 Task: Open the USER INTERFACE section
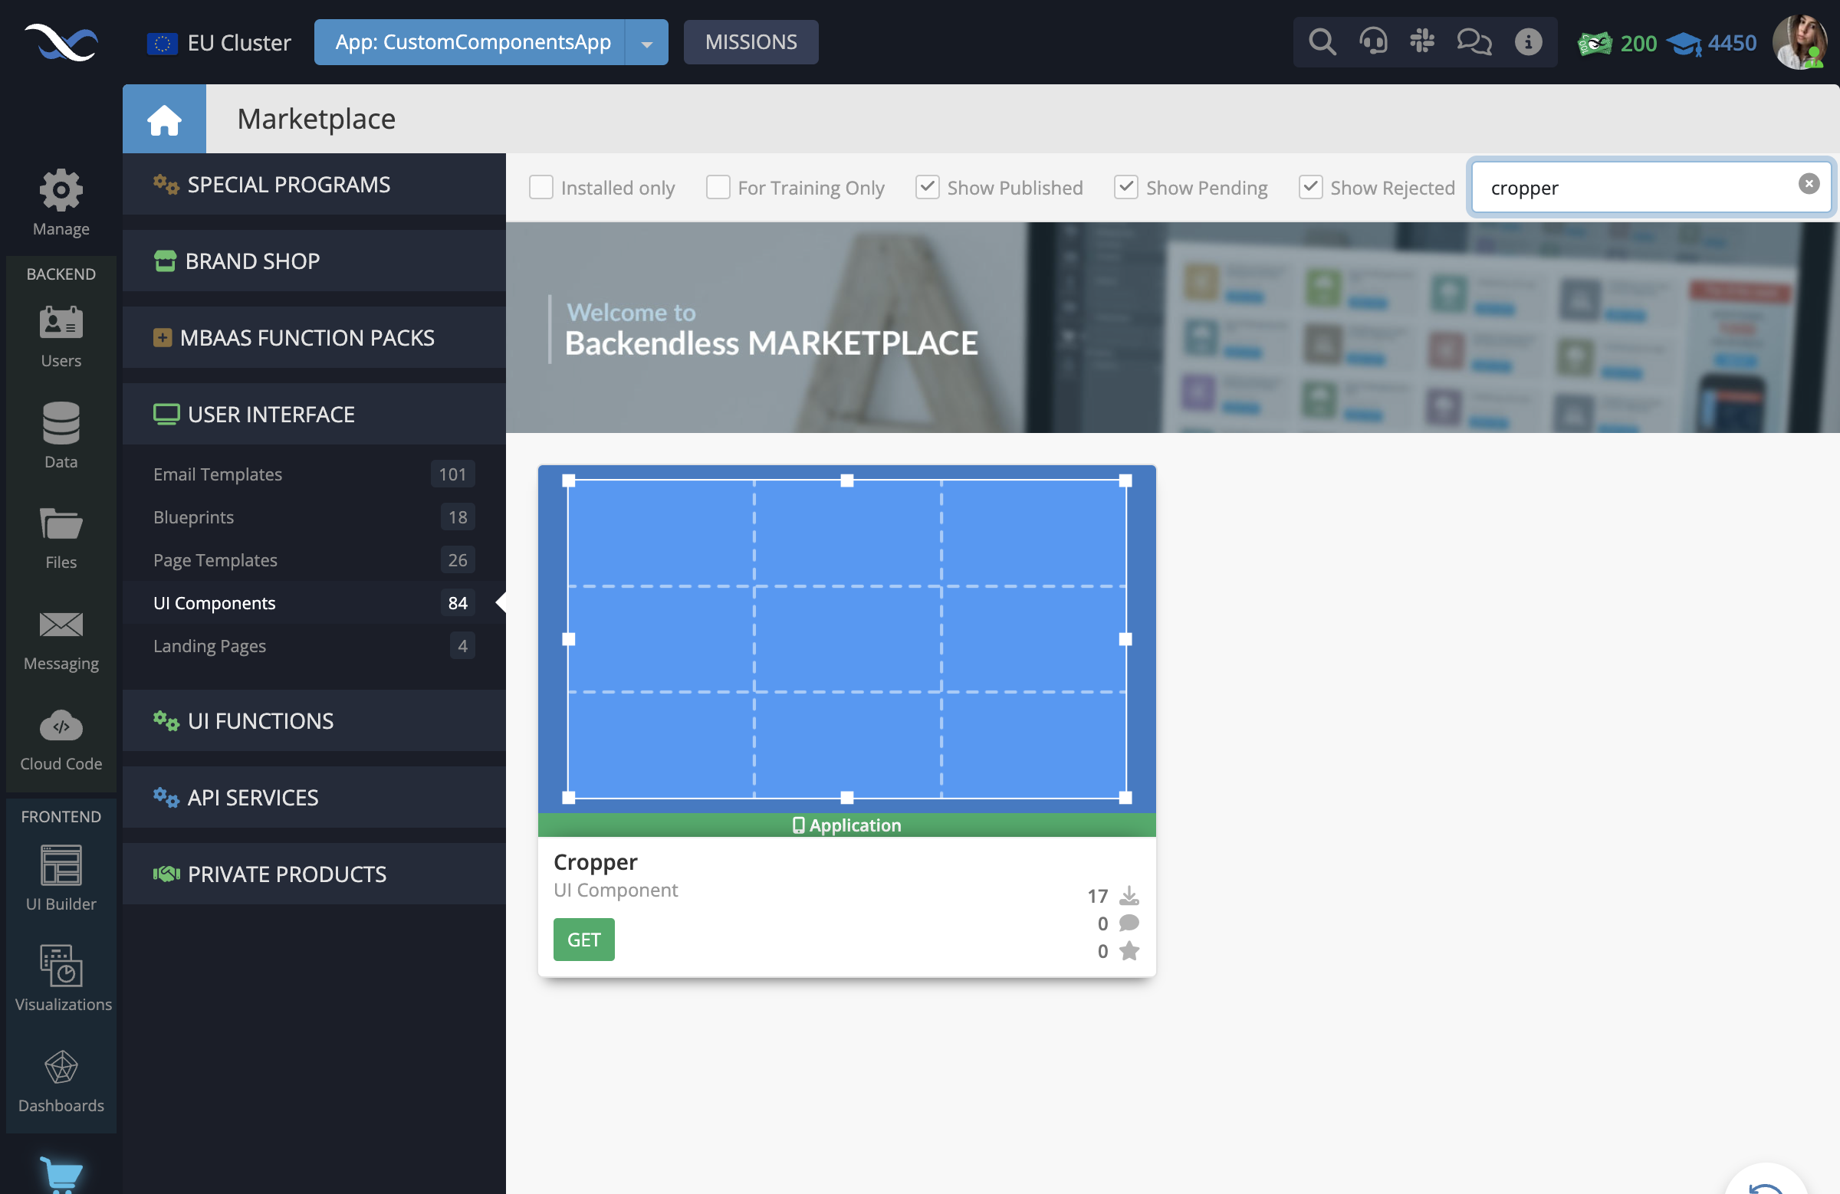point(271,414)
